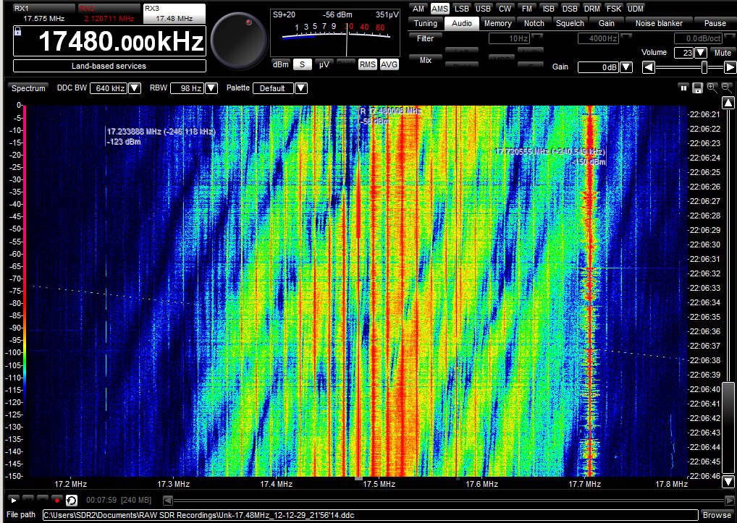Screen dimensions: 737x523
Task: Activate DRM demodulation mode
Action: pos(591,9)
